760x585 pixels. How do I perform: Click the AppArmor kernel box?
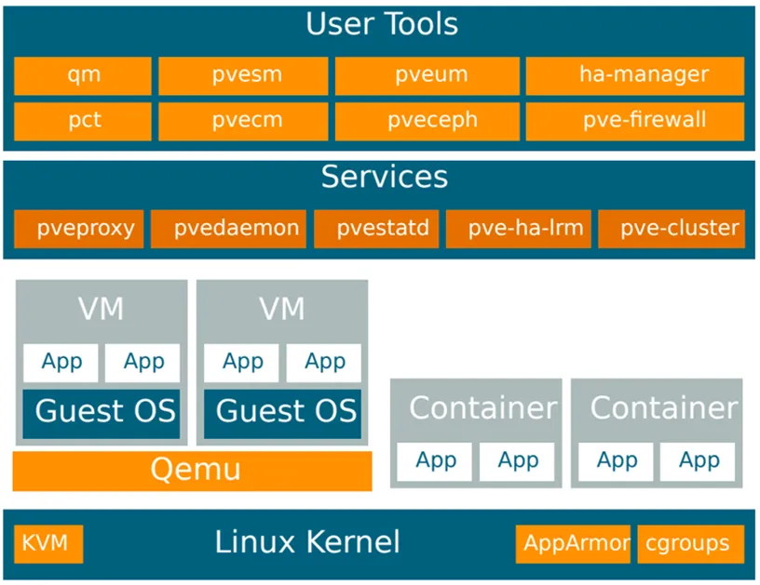573,544
